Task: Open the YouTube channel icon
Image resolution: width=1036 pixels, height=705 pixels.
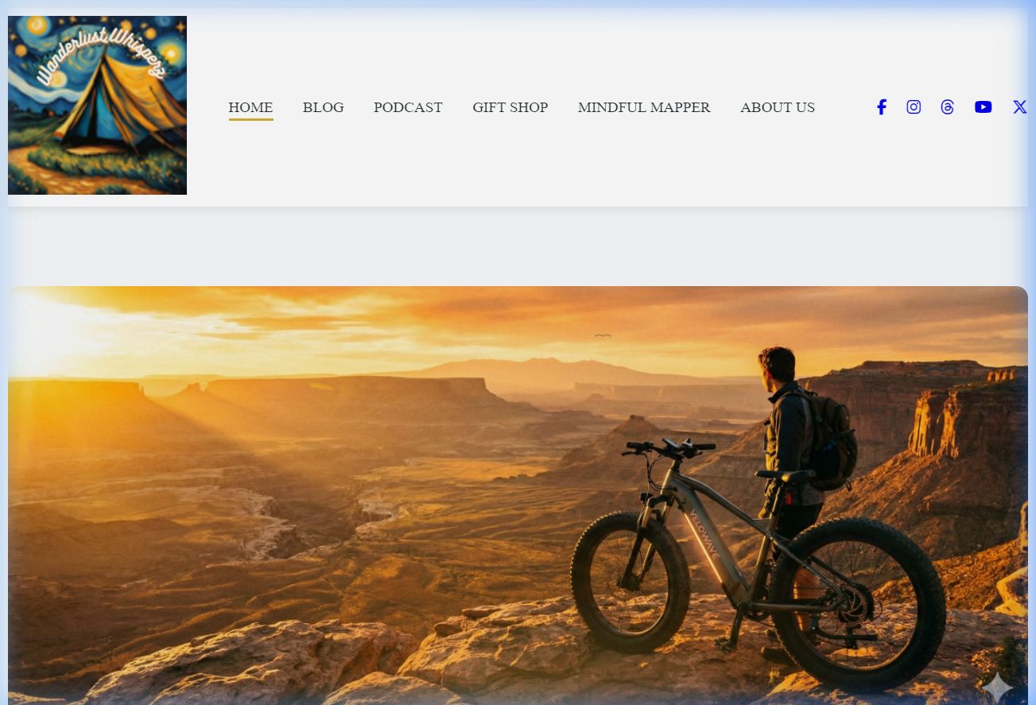Action: (x=984, y=107)
